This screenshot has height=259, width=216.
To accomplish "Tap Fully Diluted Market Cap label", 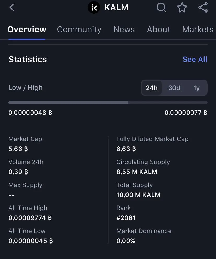I will [152, 139].
